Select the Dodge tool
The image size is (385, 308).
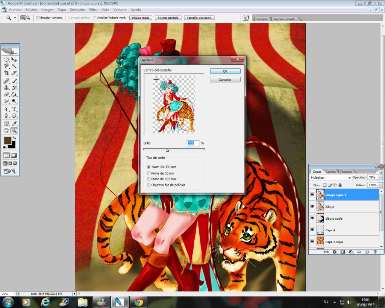pyautogui.click(x=14, y=101)
